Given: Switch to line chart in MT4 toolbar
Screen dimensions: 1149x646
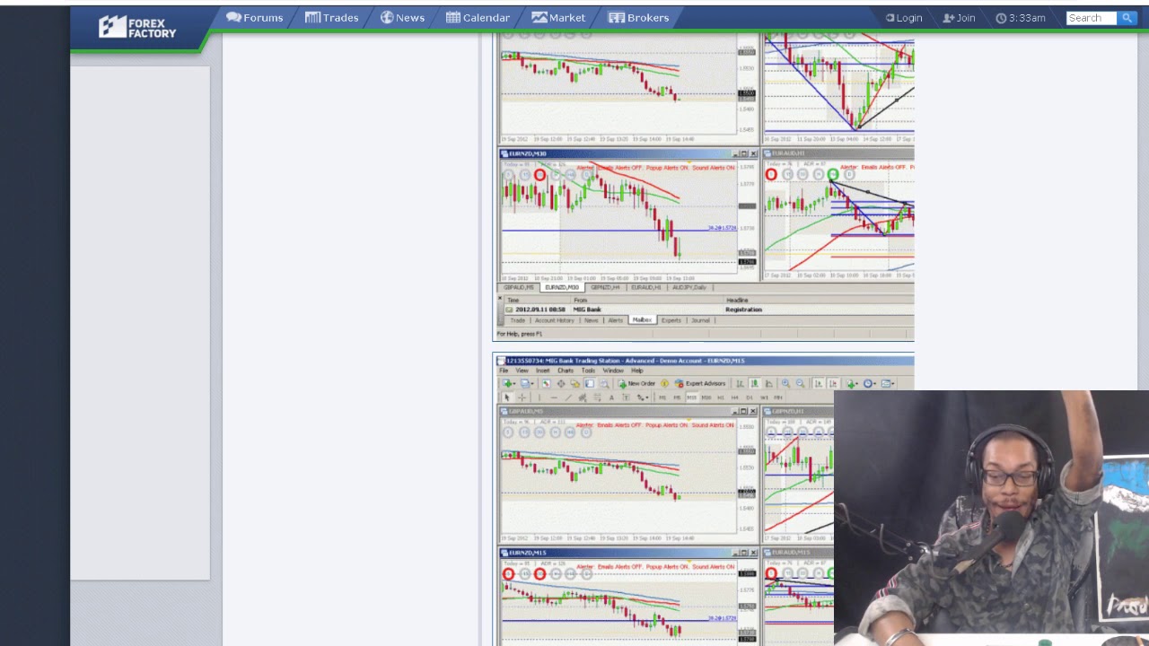Looking at the screenshot, I should coord(769,384).
